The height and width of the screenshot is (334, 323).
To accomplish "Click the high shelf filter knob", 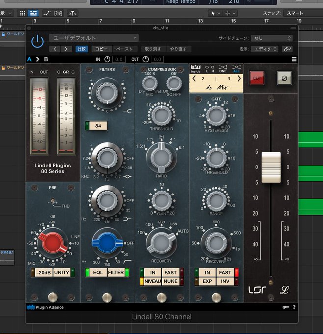I will [x=107, y=93].
